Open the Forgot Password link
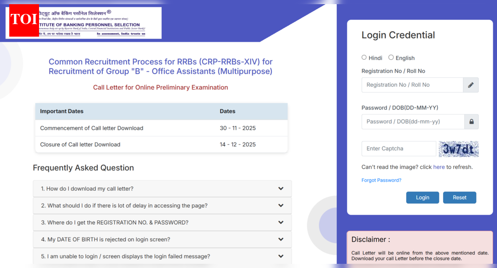Screen dimensions: 497x268 click(x=381, y=180)
